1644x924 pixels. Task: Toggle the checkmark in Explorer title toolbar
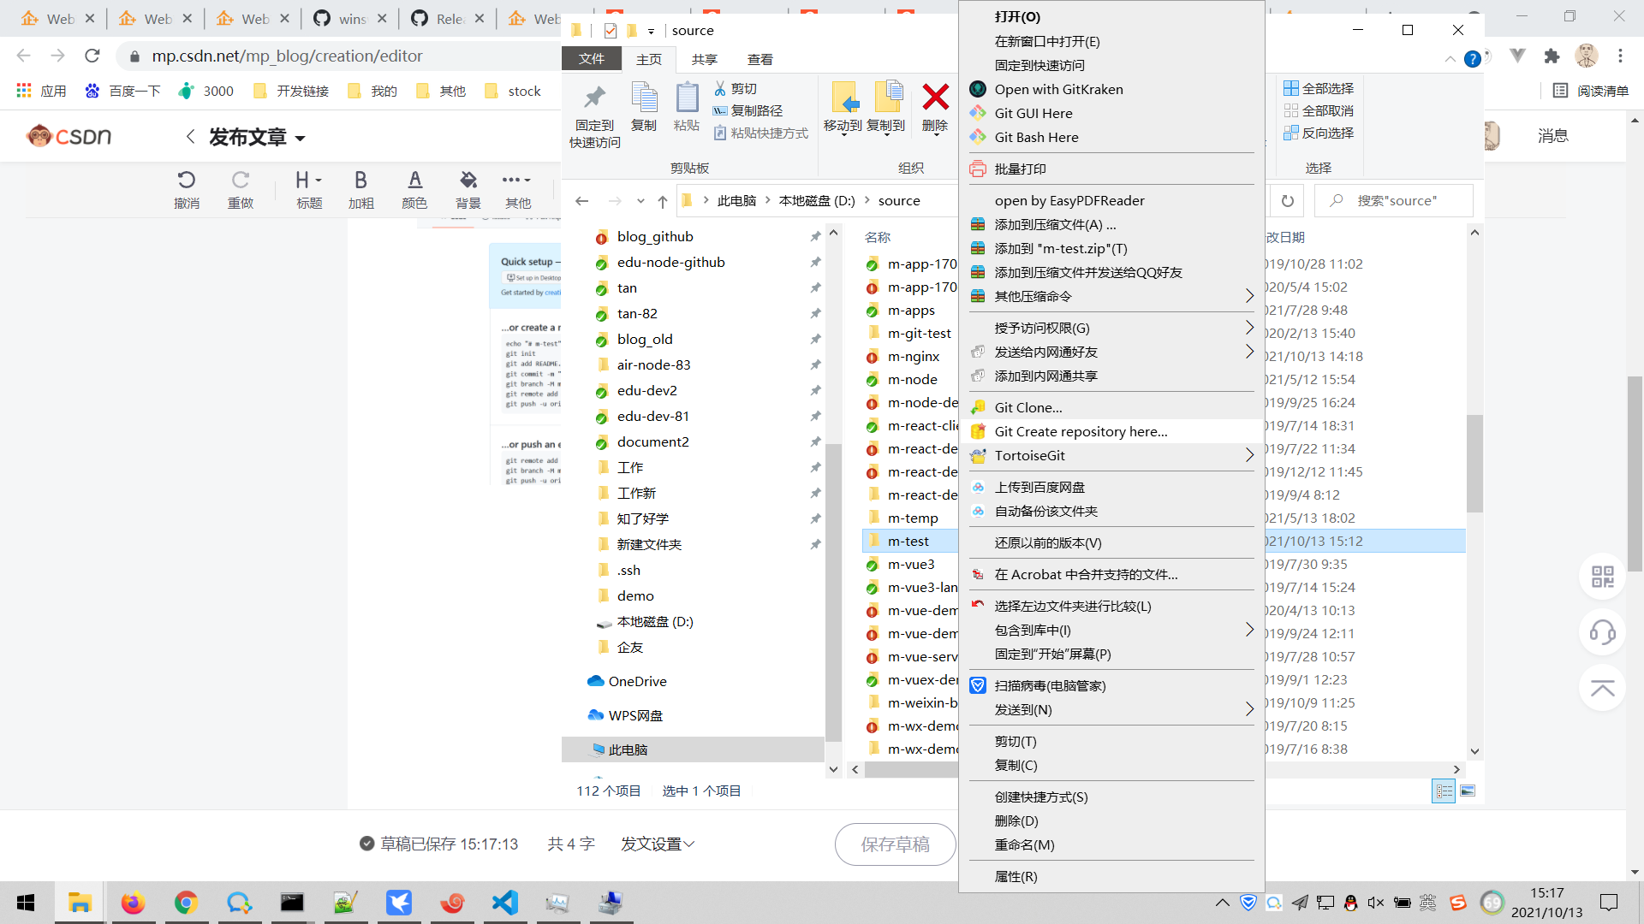[x=610, y=31]
